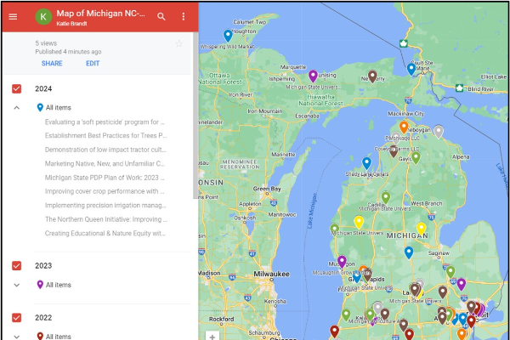
Task: Open 'Evaluating a soft pesticide program' item
Action: click(x=105, y=122)
